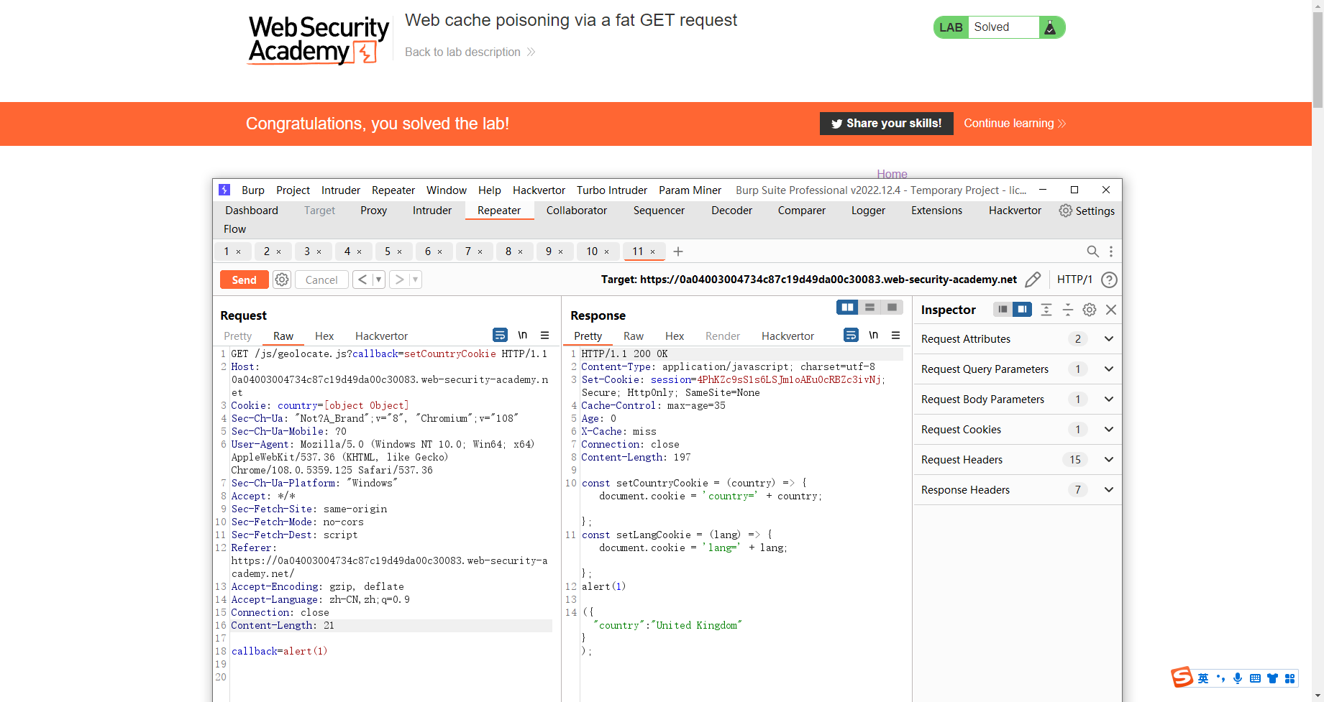Switch to the Proxy tab
Screen dimensions: 1324x702
point(373,211)
